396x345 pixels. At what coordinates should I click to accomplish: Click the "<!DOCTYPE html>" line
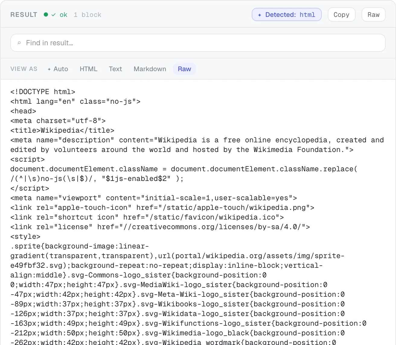coord(43,92)
